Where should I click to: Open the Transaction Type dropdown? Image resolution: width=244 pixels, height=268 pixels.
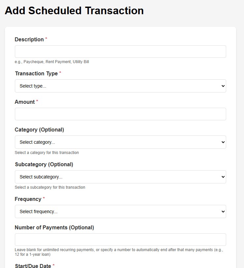pyautogui.click(x=120, y=86)
